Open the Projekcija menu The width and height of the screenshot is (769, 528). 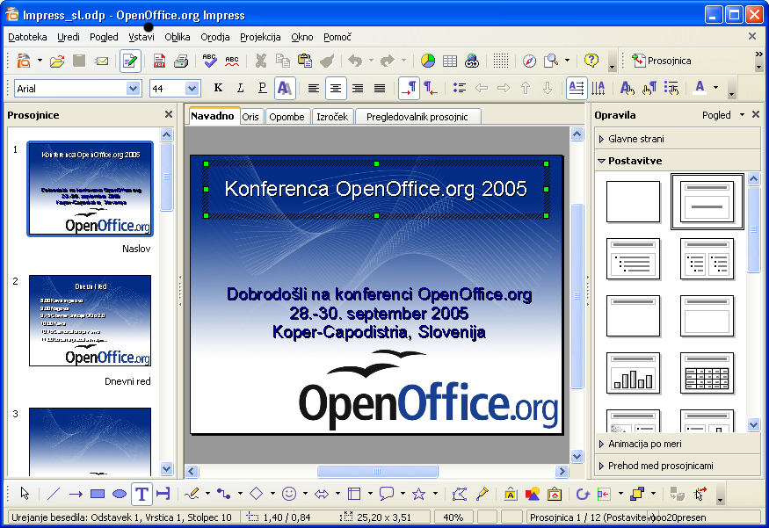pyautogui.click(x=260, y=37)
